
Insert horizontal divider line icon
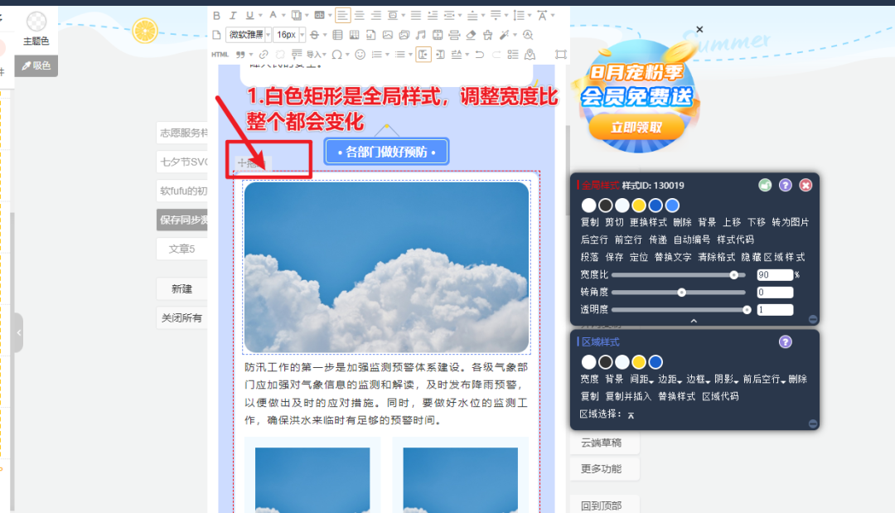454,35
